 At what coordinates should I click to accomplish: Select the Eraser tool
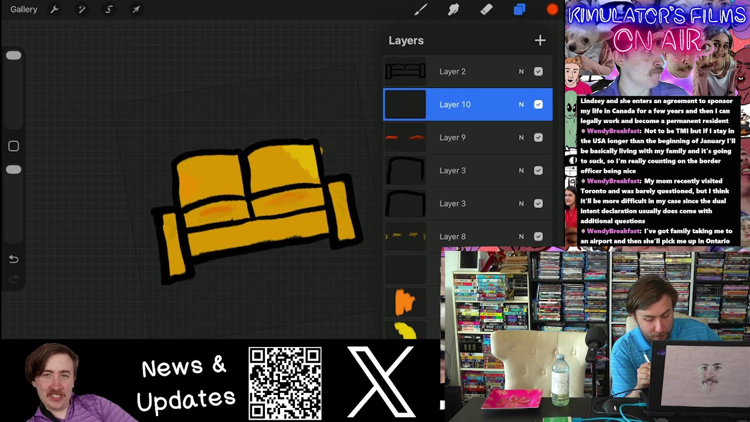pos(486,9)
